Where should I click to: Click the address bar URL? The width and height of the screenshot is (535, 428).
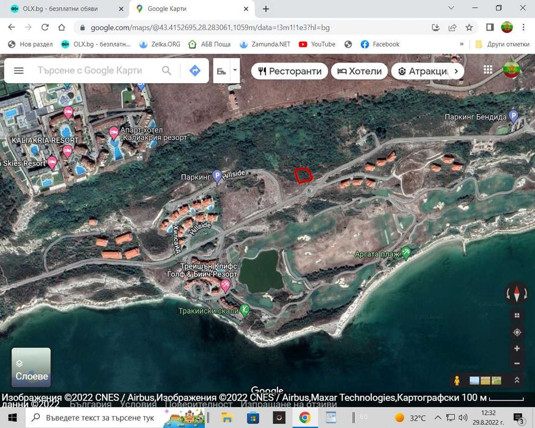point(210,28)
